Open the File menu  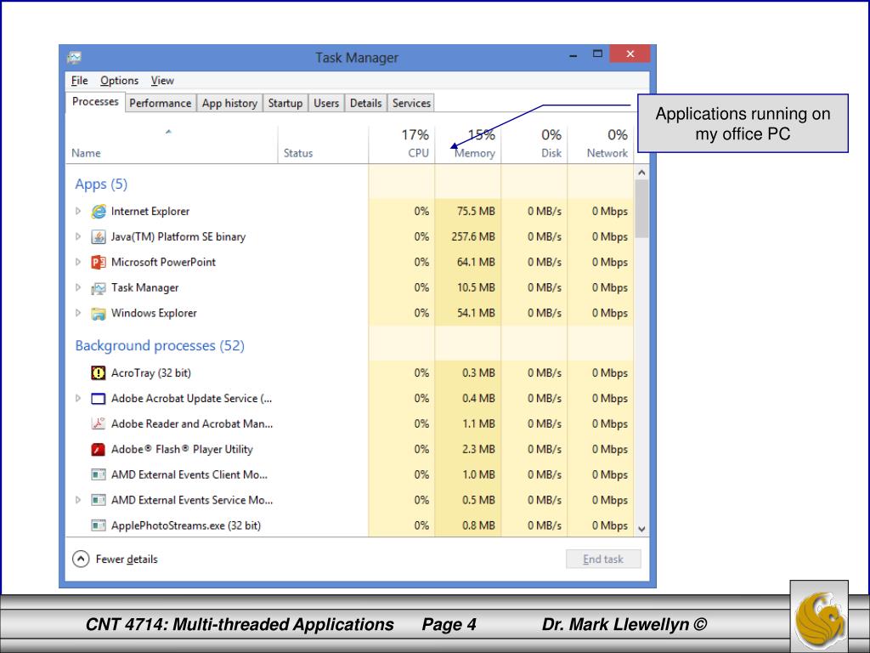tap(79, 81)
